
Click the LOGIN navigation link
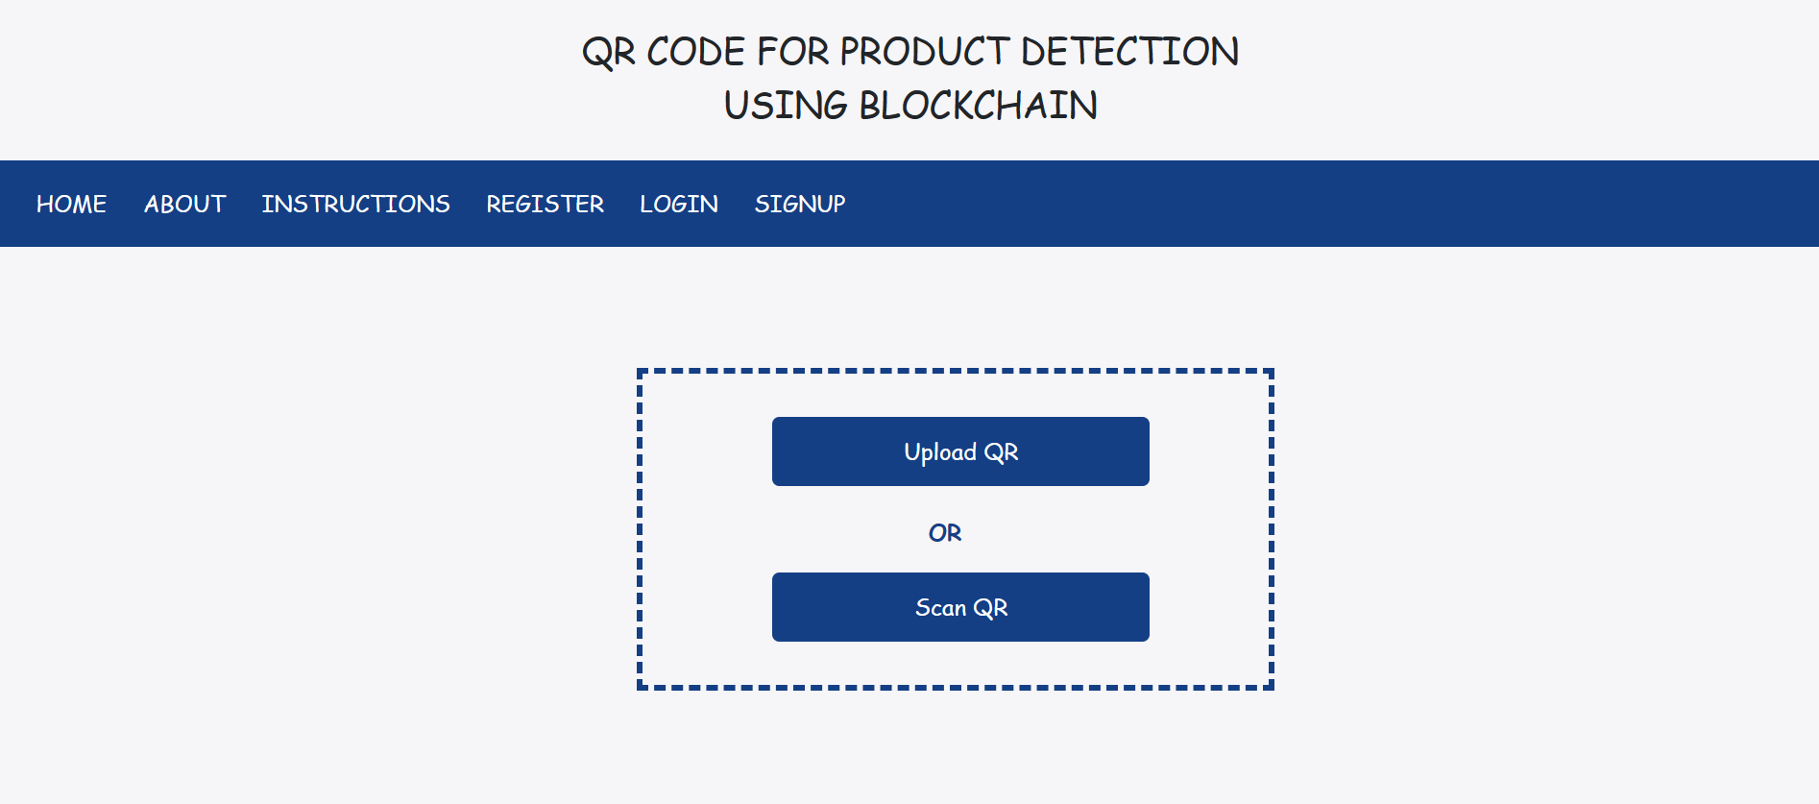pos(679,204)
